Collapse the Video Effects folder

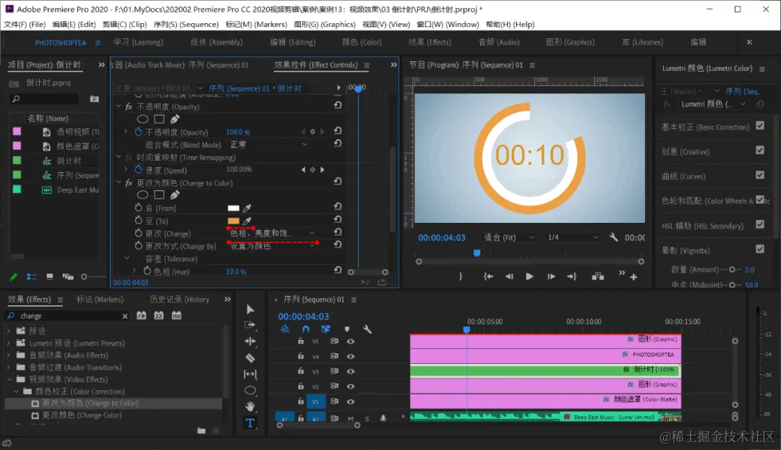(9, 379)
